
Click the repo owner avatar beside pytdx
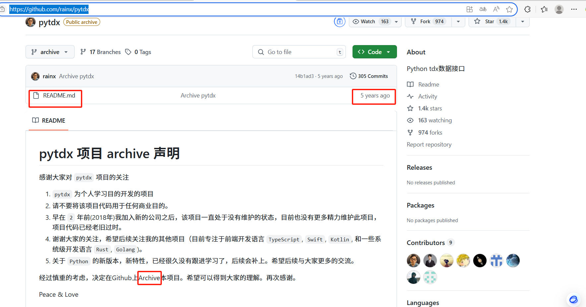pos(31,22)
